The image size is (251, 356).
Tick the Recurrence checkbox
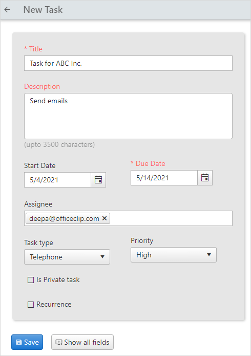pyautogui.click(x=31, y=305)
